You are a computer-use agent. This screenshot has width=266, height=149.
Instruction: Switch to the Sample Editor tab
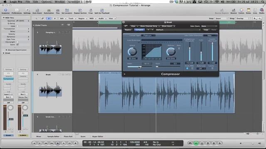click(x=53, y=136)
